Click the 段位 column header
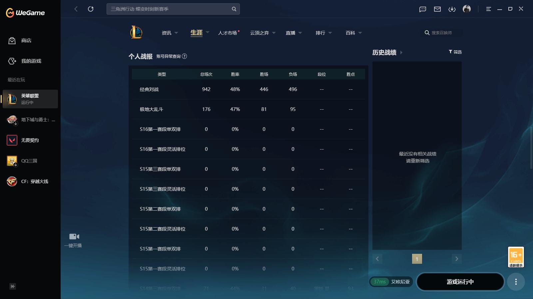Screen dimensions: 533x299 [322, 74]
